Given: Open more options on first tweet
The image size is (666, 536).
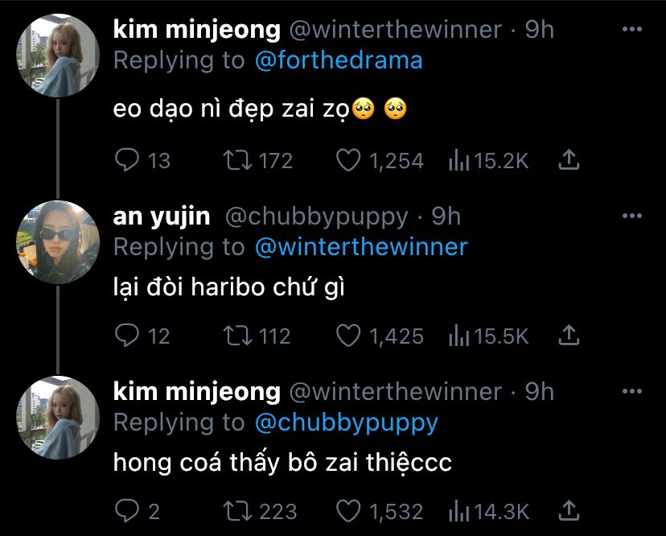Looking at the screenshot, I should [631, 29].
